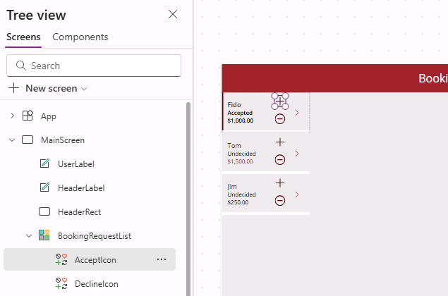Select UserLabel in the tree

[75, 164]
